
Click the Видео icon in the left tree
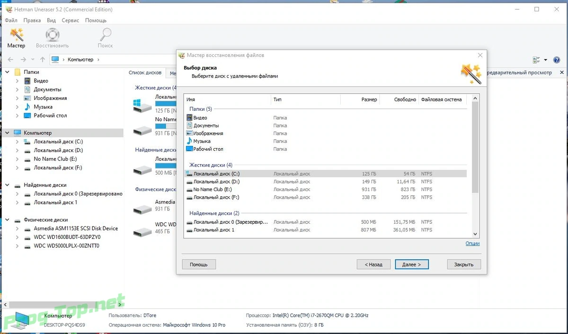(28, 81)
